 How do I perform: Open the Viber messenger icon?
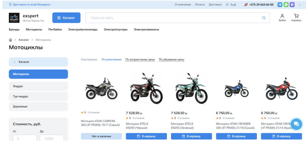(292, 5)
